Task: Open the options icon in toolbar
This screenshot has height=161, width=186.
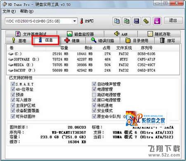Action: coord(146,21)
